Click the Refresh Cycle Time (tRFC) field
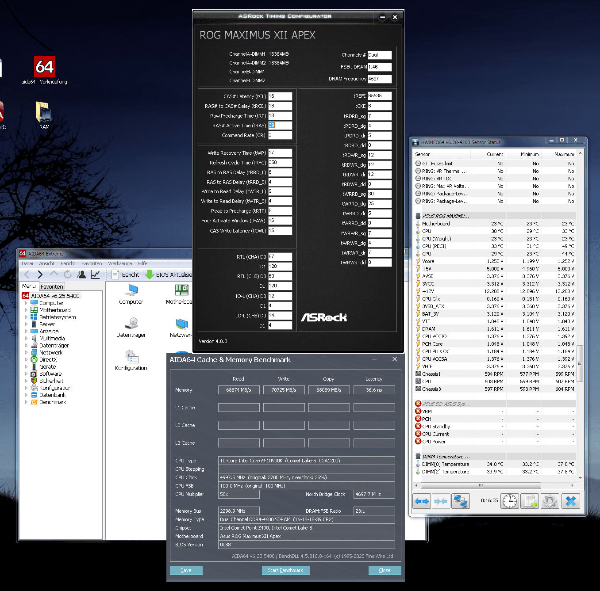This screenshot has width=600, height=591. tap(280, 163)
